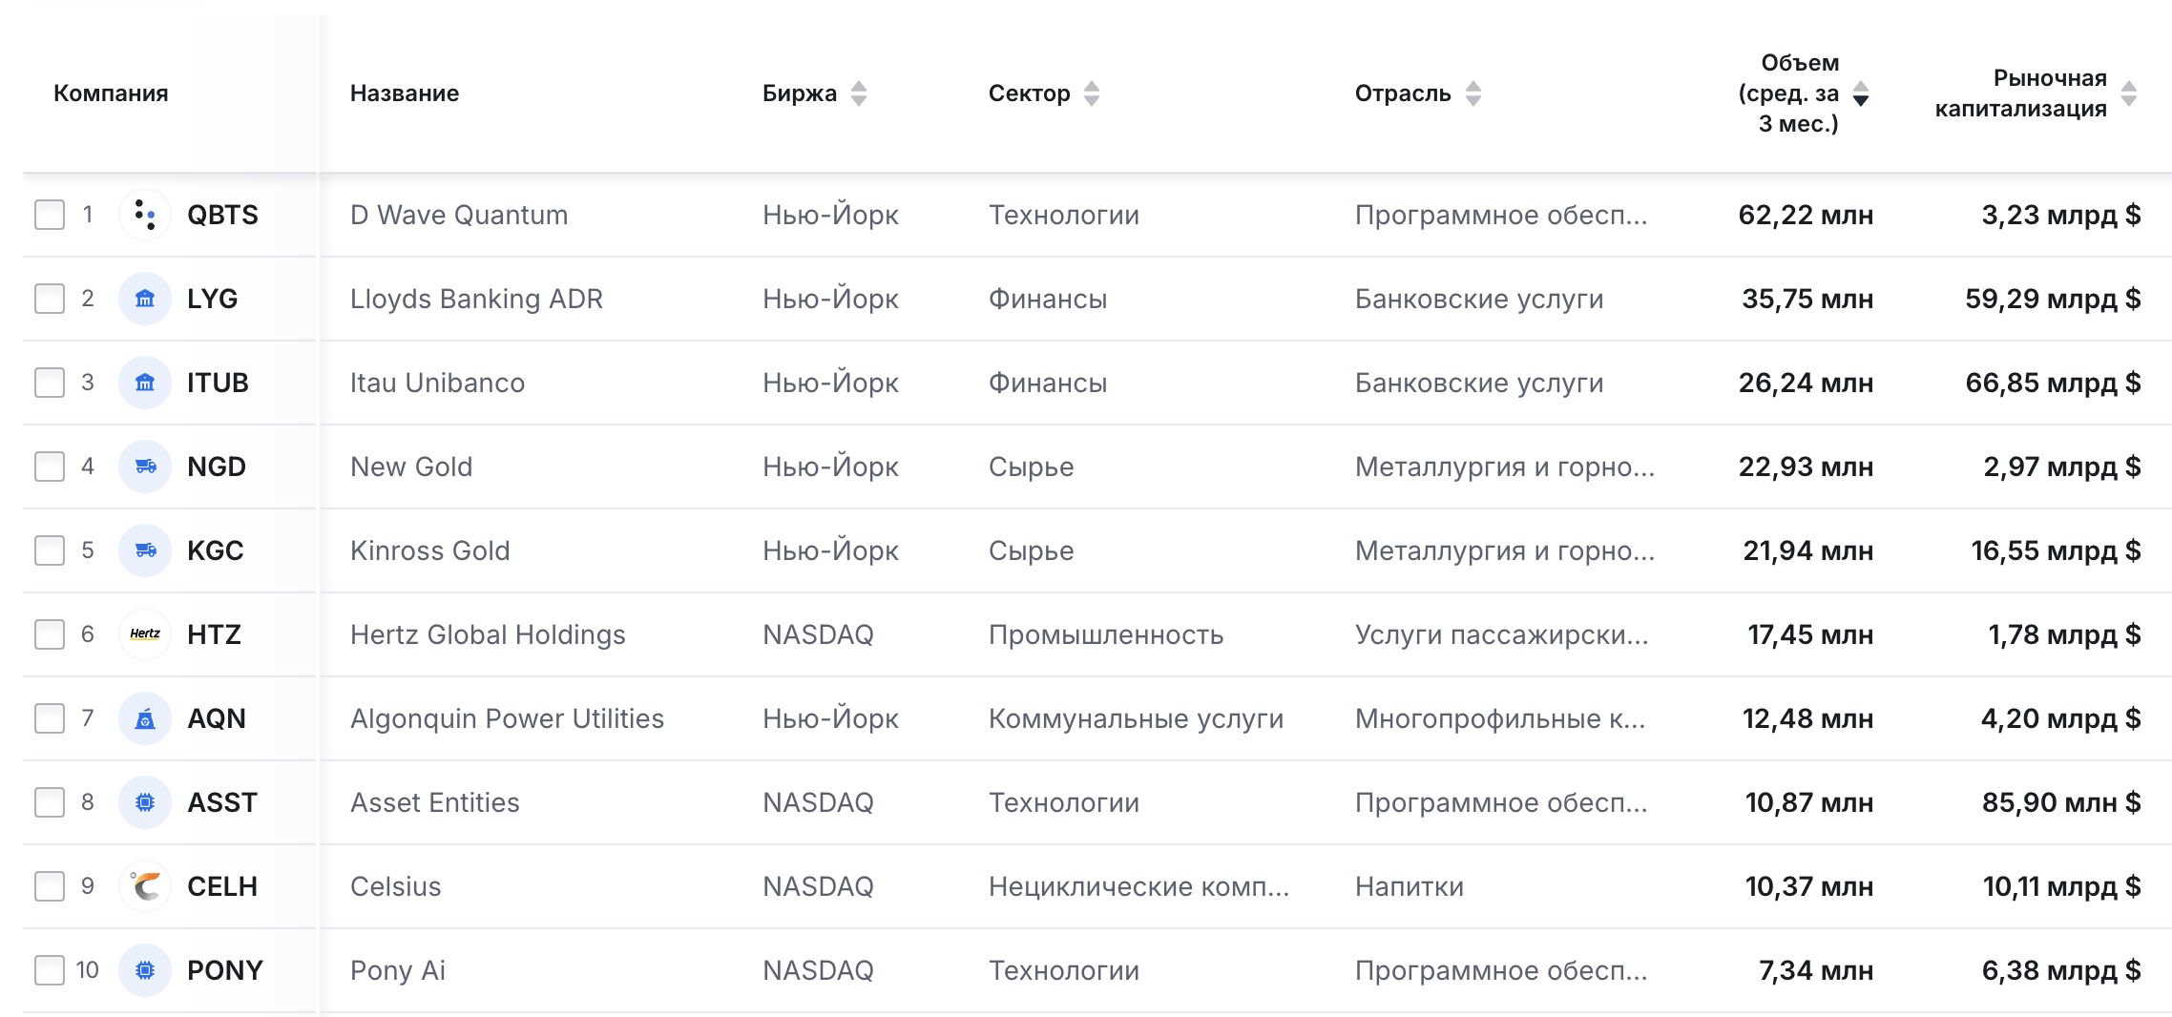2172x1017 pixels.
Task: Click the Многопрофильные к... industry cell
Action: (x=1500, y=718)
